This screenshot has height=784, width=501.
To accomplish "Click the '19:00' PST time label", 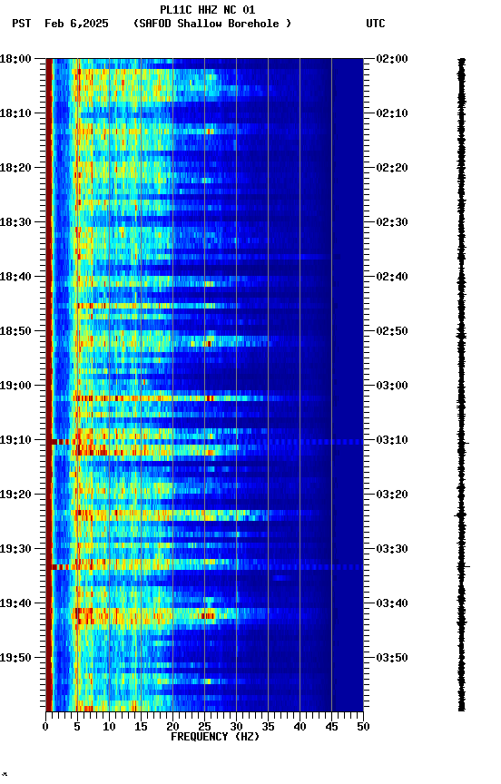I will click(15, 386).
